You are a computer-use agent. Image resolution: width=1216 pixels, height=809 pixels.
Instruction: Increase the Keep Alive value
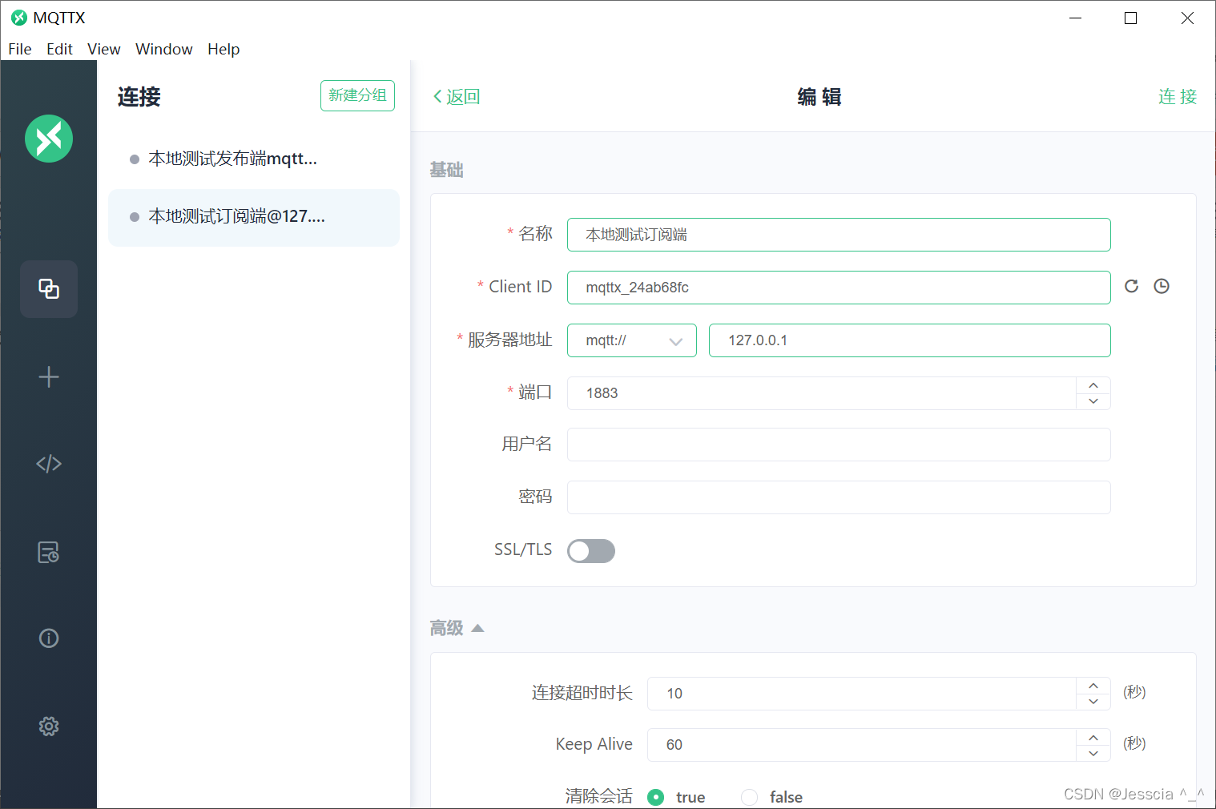point(1093,737)
